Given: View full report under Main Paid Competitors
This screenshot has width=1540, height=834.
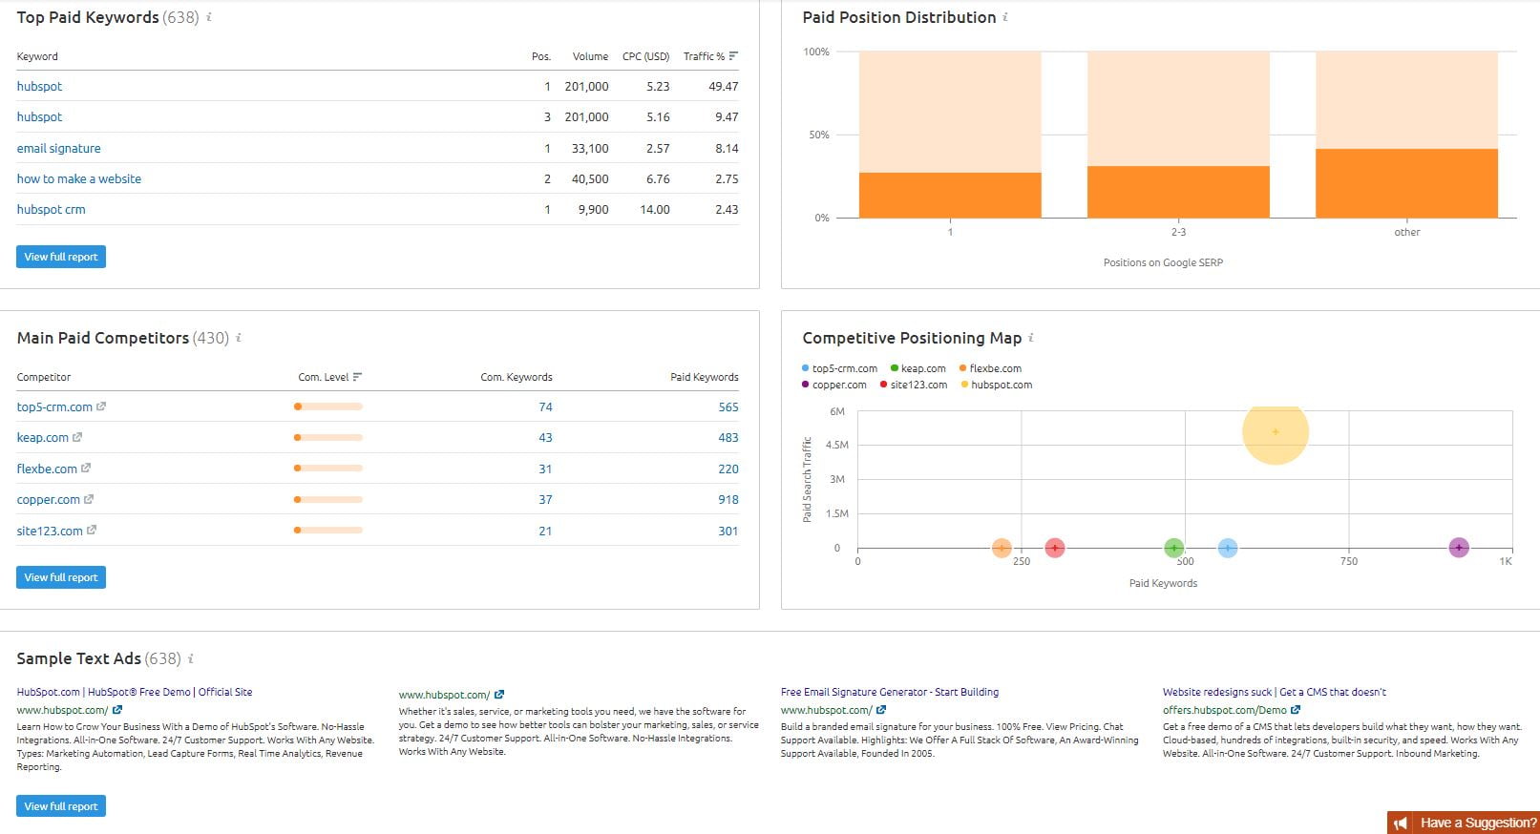Looking at the screenshot, I should 61,577.
